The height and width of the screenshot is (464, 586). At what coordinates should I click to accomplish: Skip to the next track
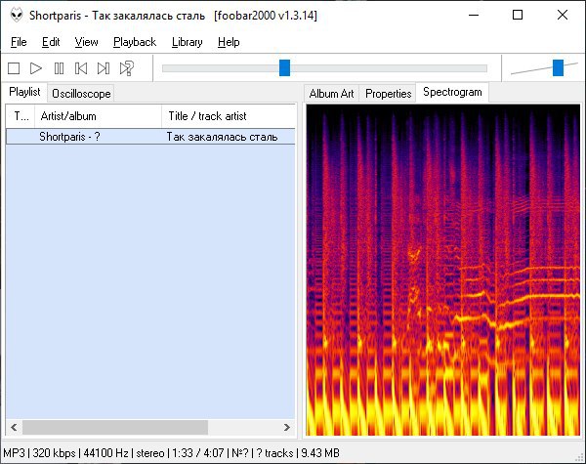[x=104, y=68]
